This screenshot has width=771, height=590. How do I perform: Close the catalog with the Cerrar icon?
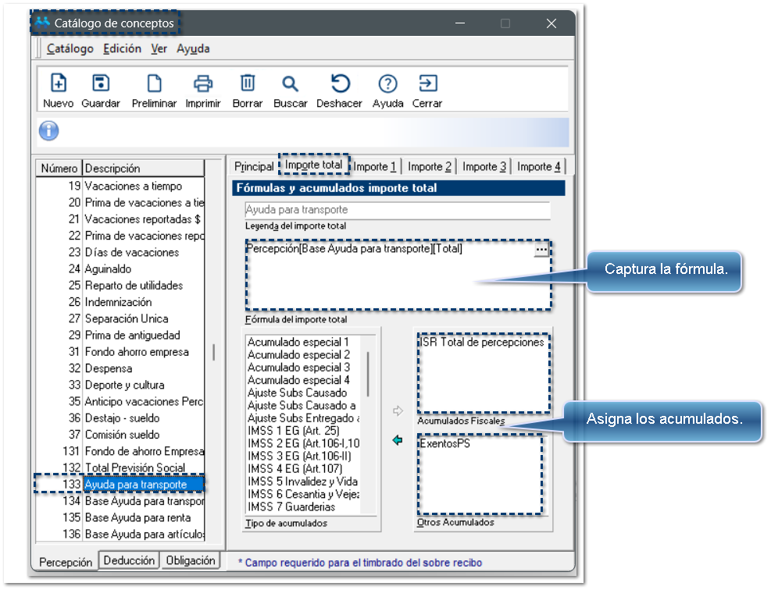click(427, 84)
